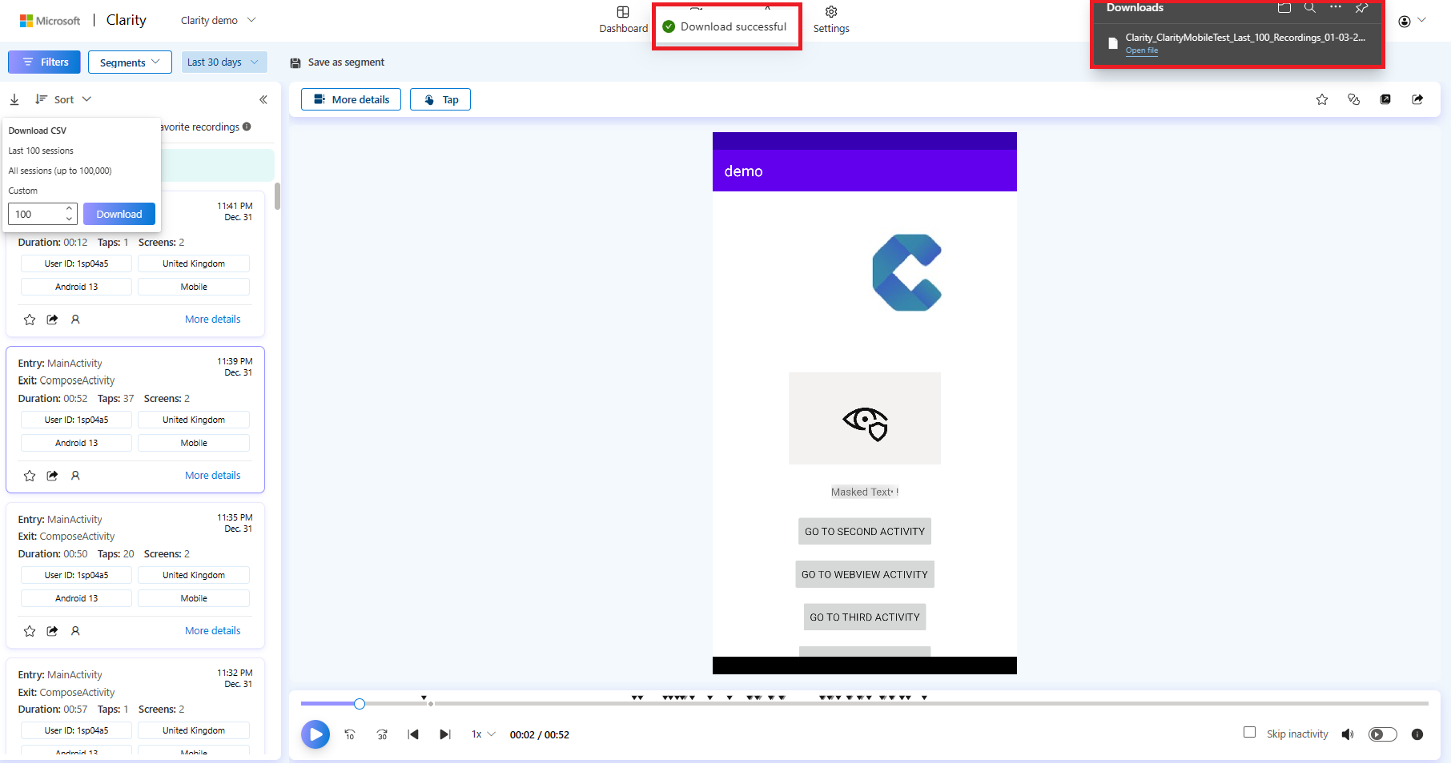Screen dimensions: 1451x764
Task: Click the info icon in the player bar
Action: 1417,734
